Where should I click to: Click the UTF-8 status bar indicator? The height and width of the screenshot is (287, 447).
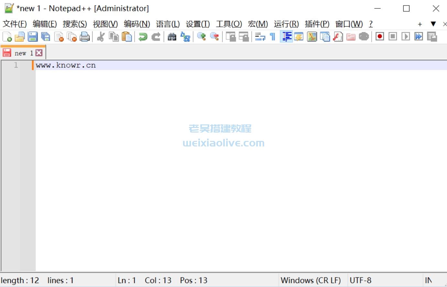point(360,280)
